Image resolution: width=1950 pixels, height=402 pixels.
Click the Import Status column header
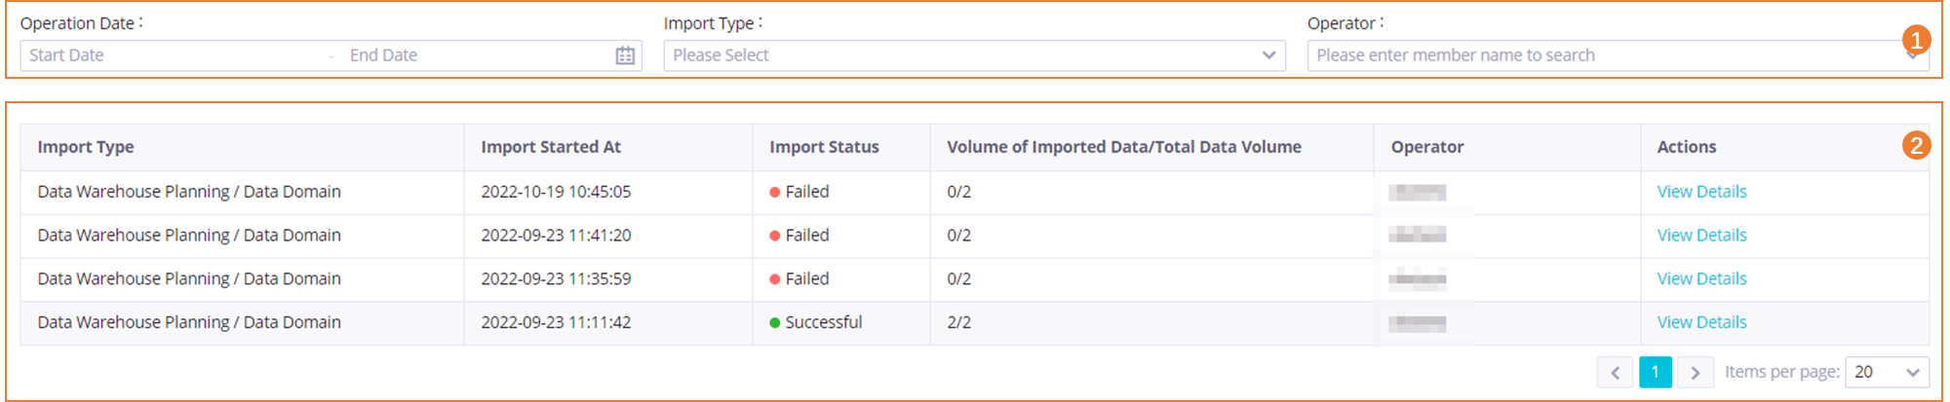click(824, 147)
